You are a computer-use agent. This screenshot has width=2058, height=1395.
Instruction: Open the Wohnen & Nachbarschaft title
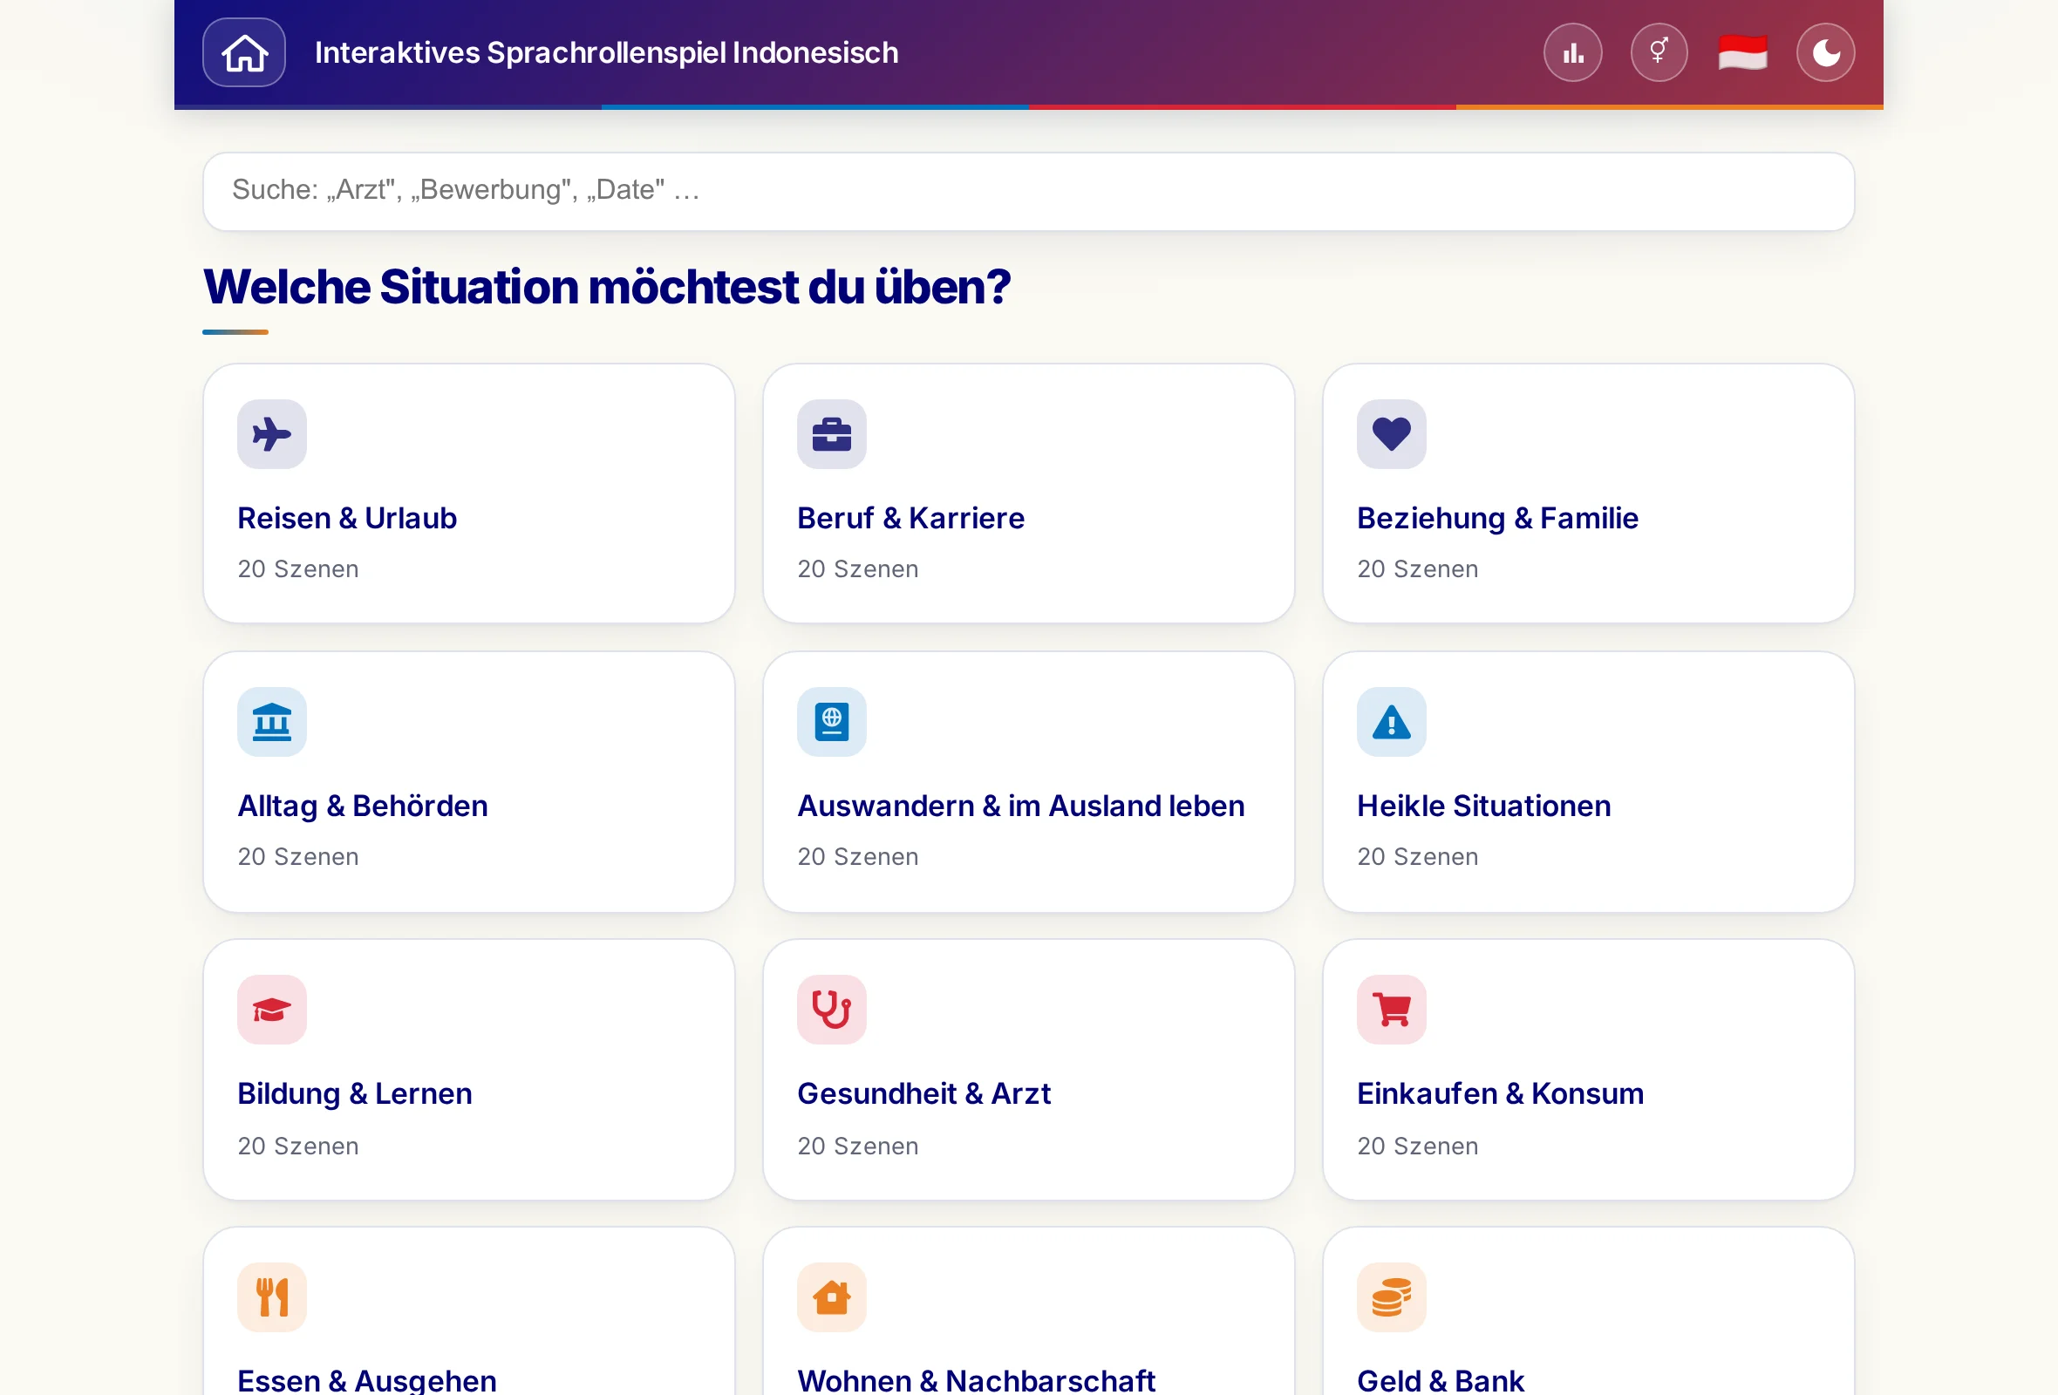(x=976, y=1381)
